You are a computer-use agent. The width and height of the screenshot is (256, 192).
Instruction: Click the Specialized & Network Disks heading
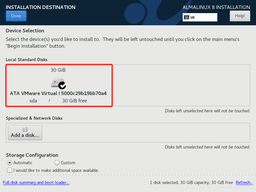[34, 118]
